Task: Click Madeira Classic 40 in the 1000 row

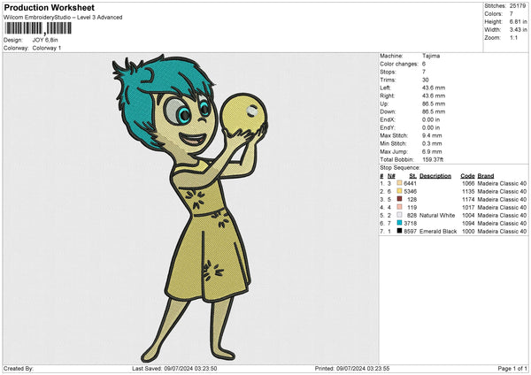Action: [x=502, y=231]
